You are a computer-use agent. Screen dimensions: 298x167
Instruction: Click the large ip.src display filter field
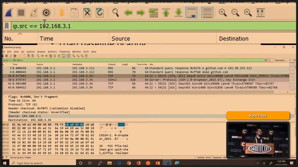pyautogui.click(x=153, y=26)
